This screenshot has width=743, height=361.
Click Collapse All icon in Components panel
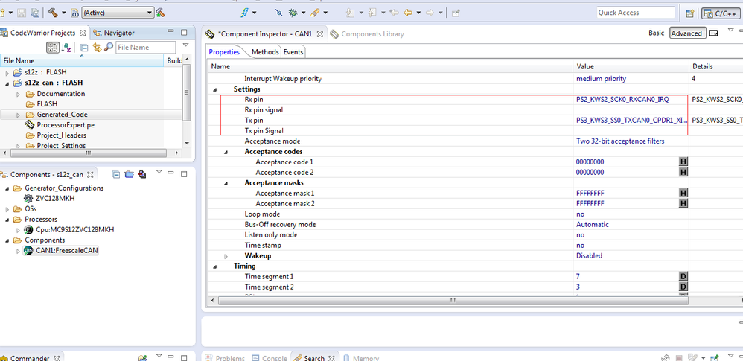[x=116, y=174]
